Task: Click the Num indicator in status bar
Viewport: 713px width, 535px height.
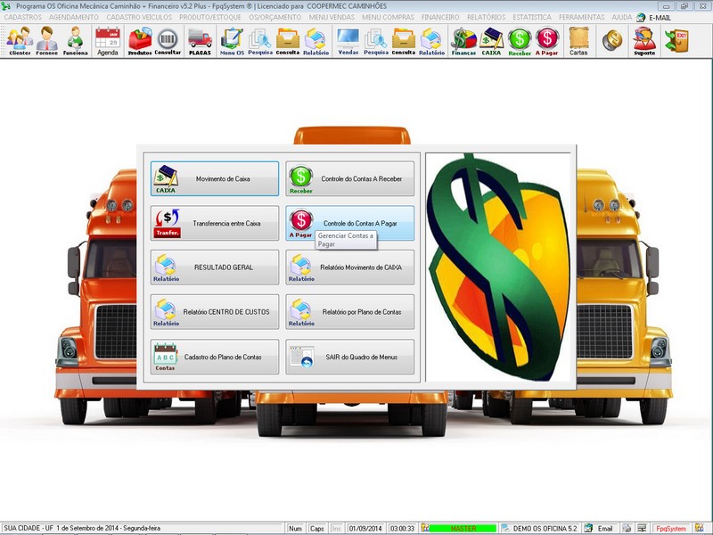Action: pos(295,528)
